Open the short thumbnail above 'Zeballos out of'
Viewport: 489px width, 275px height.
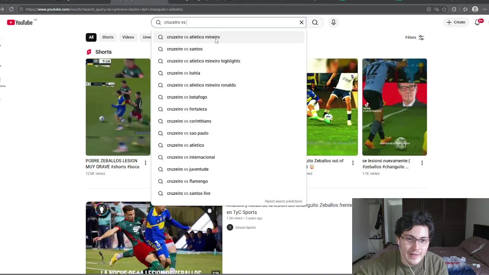coord(332,107)
